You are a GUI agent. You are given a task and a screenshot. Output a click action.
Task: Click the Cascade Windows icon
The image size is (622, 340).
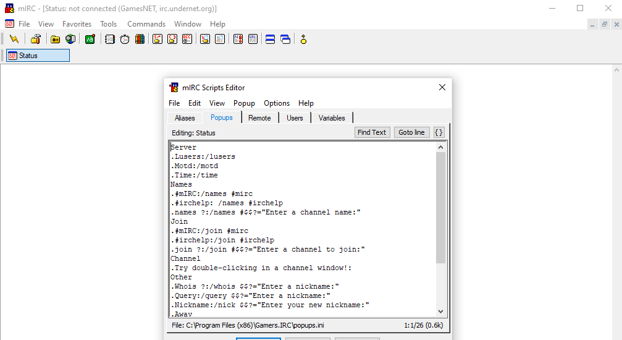click(x=285, y=40)
